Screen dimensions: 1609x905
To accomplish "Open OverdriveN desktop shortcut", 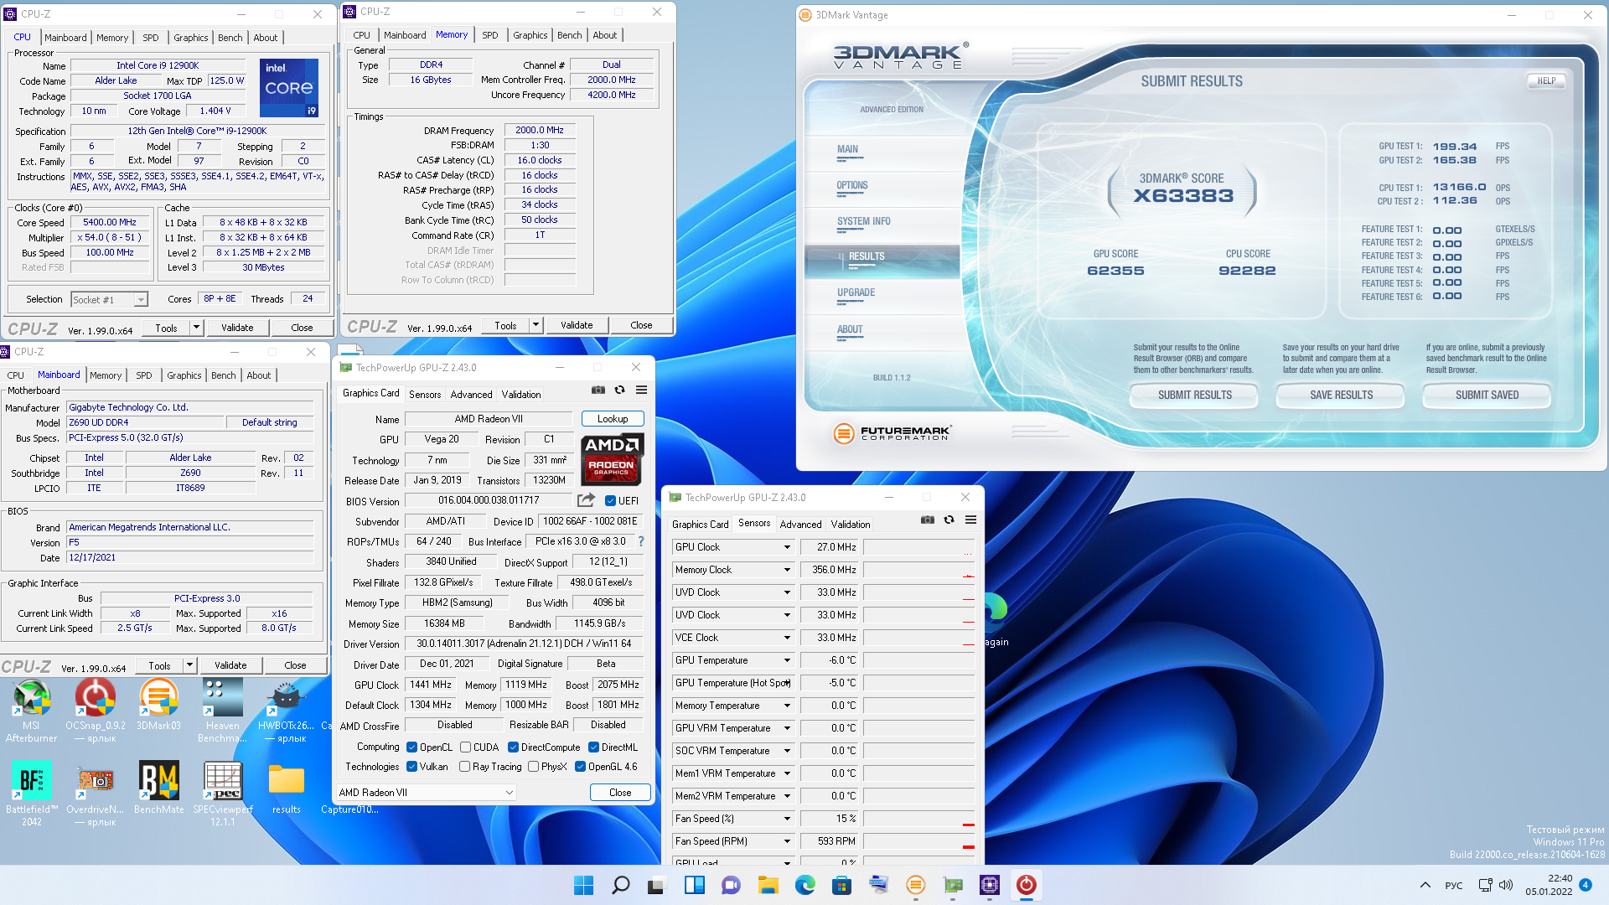I will coord(96,793).
